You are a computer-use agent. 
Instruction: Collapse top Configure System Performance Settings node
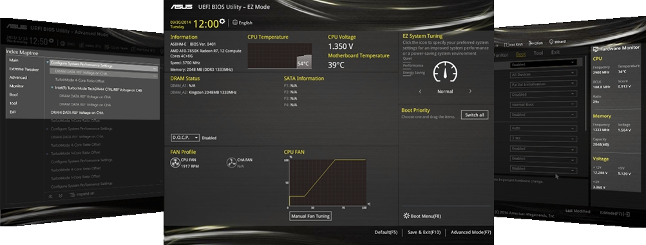click(48, 63)
